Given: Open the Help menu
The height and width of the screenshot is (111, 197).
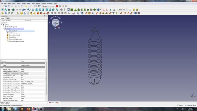Looking at the screenshot, I should (x=55, y=3).
